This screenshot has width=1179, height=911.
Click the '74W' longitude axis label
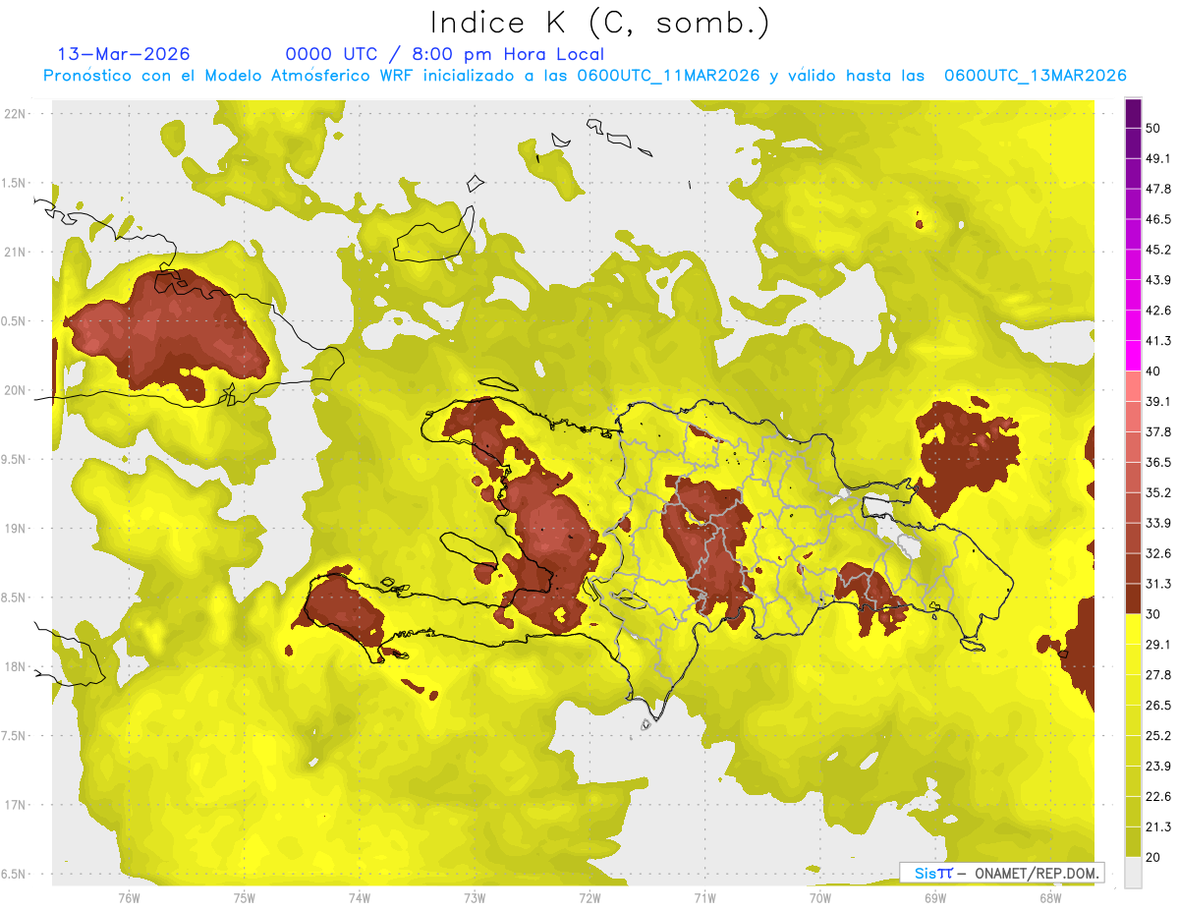[360, 898]
